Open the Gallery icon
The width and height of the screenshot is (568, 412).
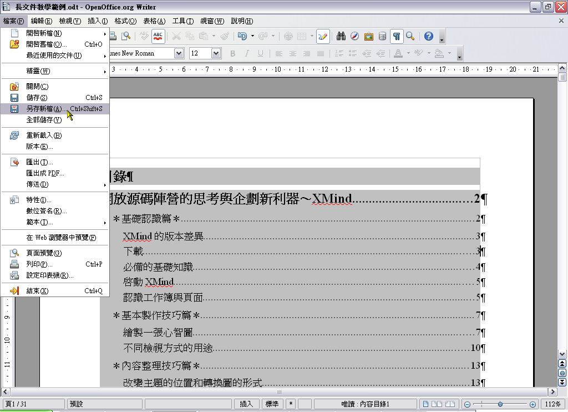pos(368,36)
